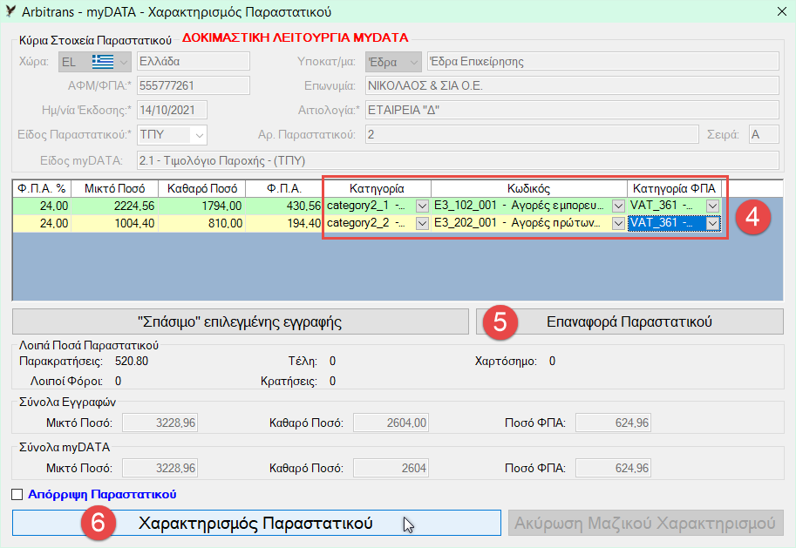Select cell 194,40 in second row
Viewport: 796px width, 548px height.
284,223
